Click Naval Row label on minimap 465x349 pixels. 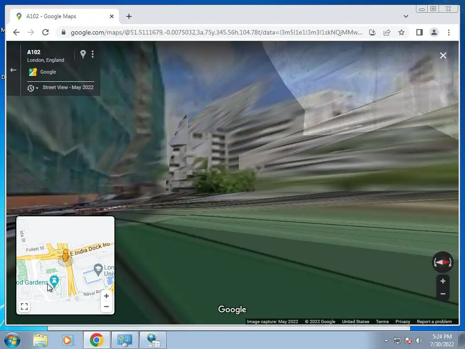[x=94, y=293]
